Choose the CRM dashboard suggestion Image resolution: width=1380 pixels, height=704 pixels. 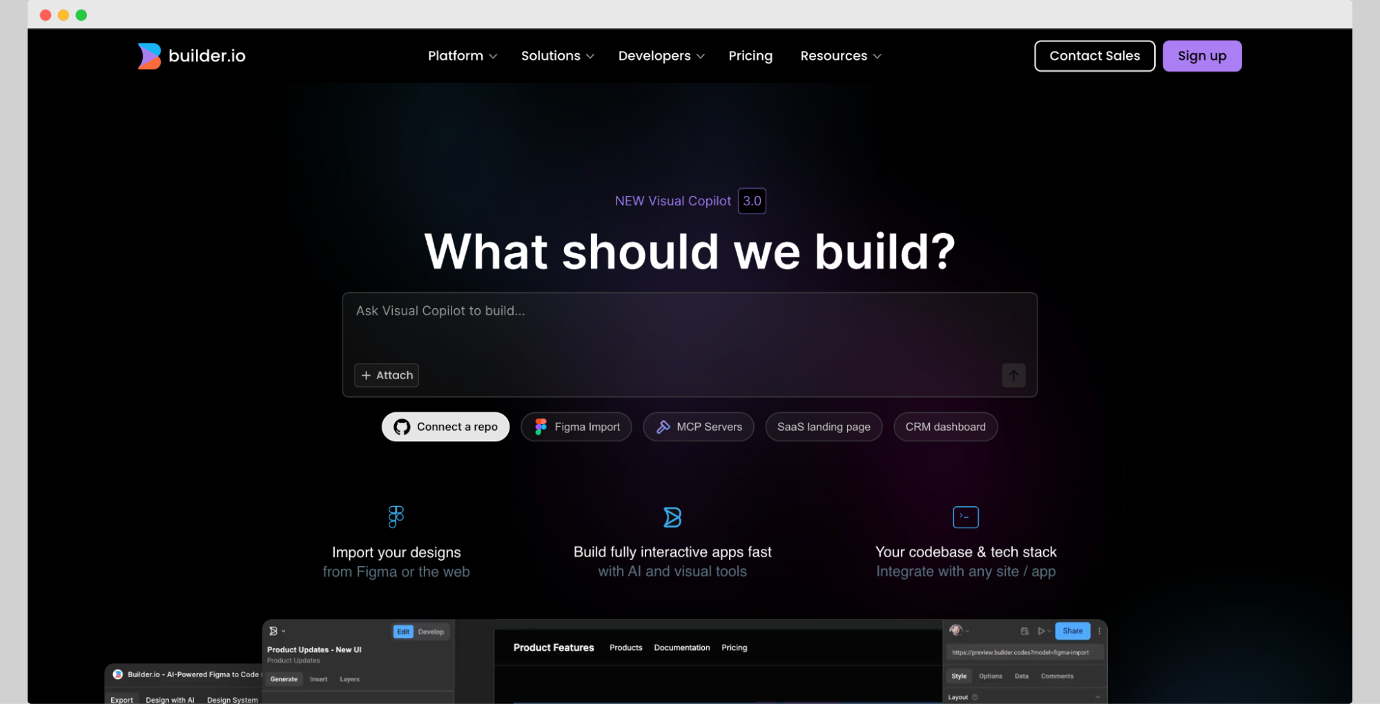click(x=945, y=427)
